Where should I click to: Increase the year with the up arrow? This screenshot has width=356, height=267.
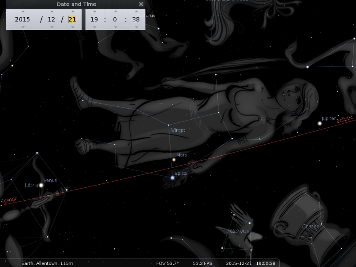coord(22,12)
